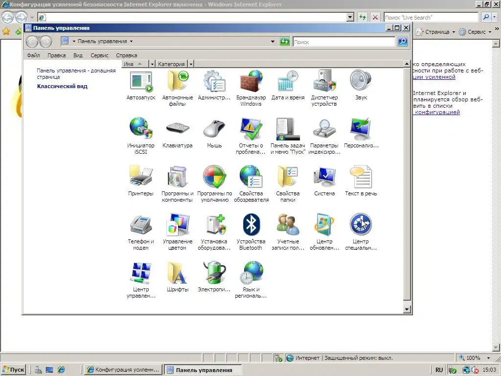Click the Control Panel search button
This screenshot has height=376, width=501.
(403, 42)
